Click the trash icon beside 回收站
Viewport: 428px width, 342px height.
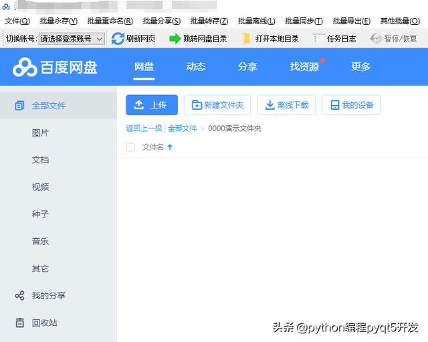coord(19,323)
